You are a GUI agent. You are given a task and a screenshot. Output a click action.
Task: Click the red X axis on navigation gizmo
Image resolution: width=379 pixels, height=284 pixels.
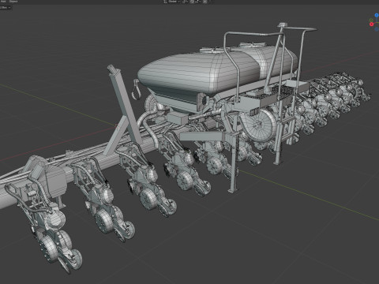(372, 24)
